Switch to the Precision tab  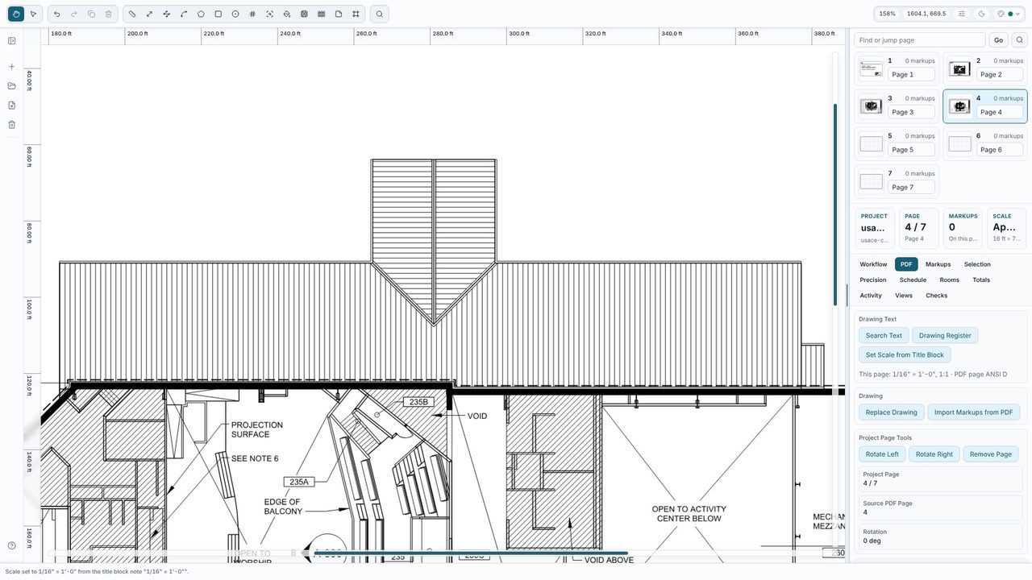[873, 280]
